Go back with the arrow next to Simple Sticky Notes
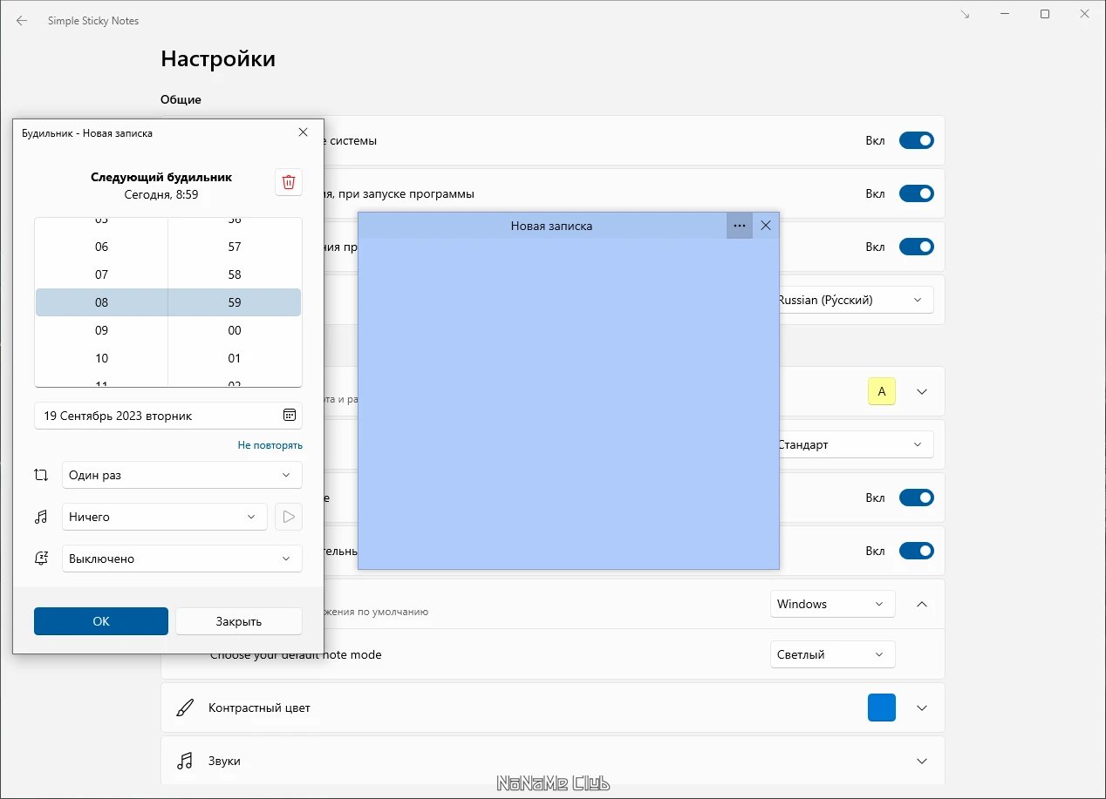 click(x=22, y=20)
